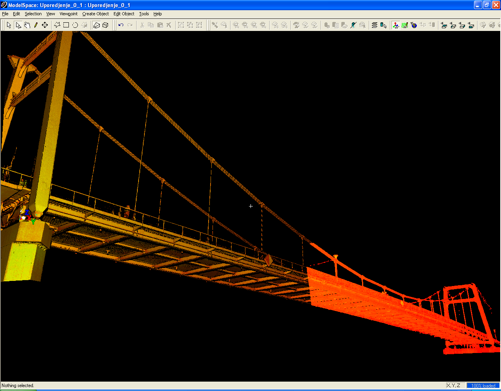Select the pencil drawing tool

(x=36, y=25)
